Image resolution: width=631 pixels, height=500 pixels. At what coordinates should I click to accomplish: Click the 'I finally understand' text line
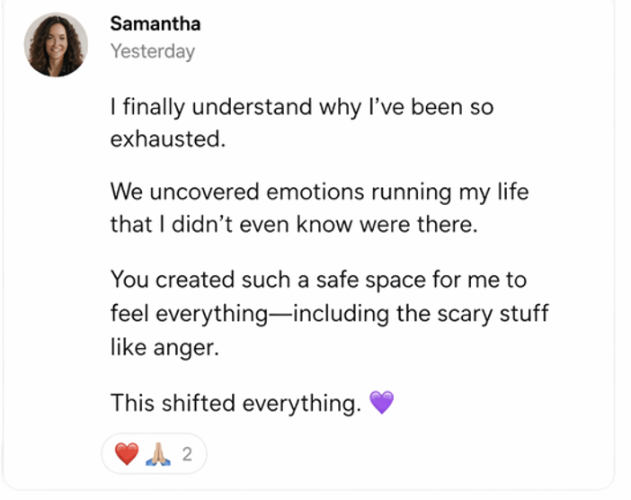coord(302,107)
